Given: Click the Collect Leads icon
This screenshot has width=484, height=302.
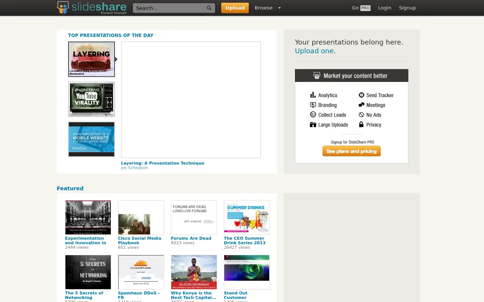Looking at the screenshot, I should click(x=313, y=115).
